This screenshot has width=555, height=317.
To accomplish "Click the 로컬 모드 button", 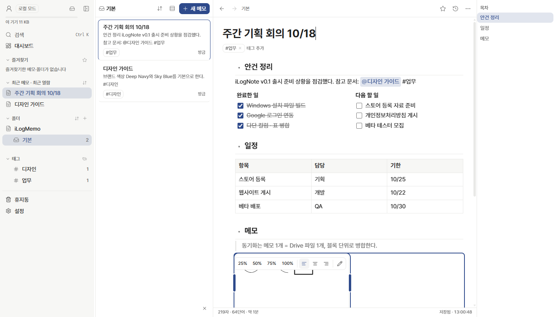I will pos(27,8).
